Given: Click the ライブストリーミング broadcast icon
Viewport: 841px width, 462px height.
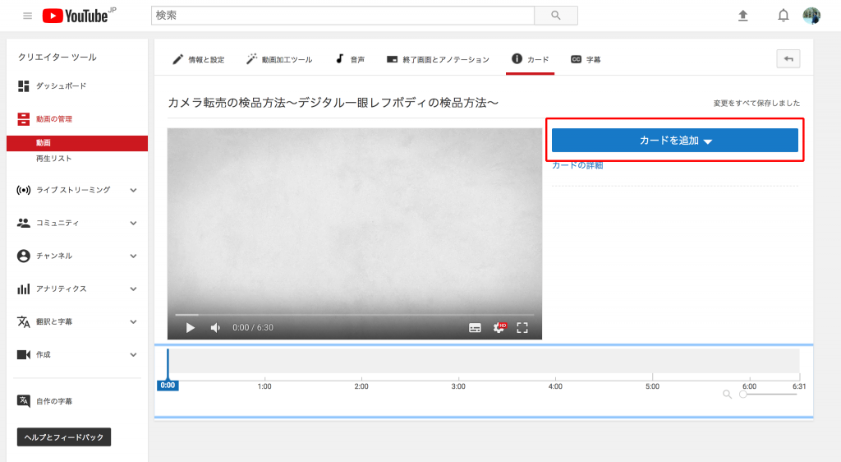Looking at the screenshot, I should pyautogui.click(x=24, y=190).
